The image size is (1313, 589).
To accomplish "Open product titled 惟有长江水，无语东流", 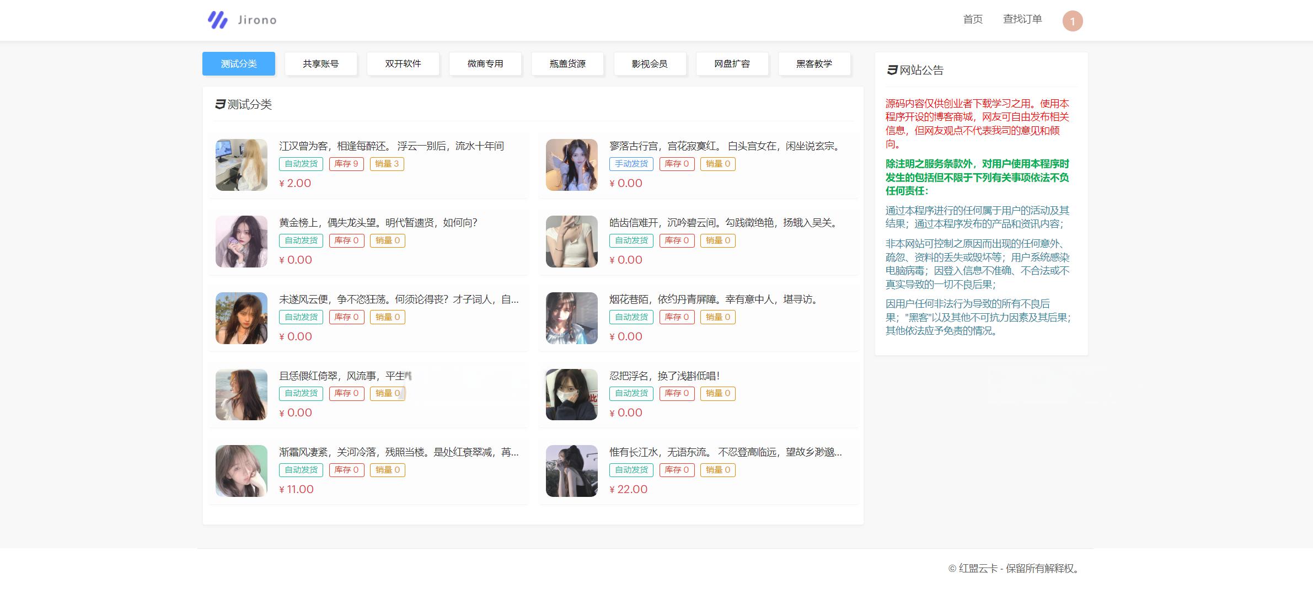I will [726, 452].
